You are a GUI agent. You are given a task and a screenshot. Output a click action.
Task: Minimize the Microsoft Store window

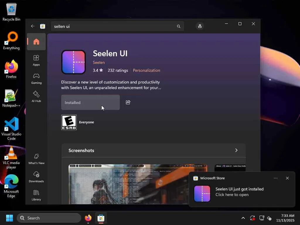point(226,24)
